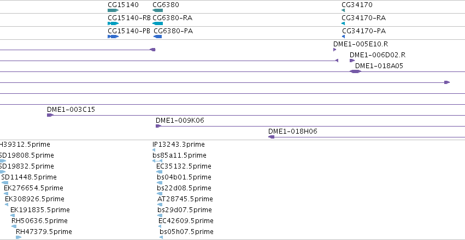Select the bs29d07.5prime EST glyph
The image size is (465, 240).
pyautogui.click(x=160, y=215)
